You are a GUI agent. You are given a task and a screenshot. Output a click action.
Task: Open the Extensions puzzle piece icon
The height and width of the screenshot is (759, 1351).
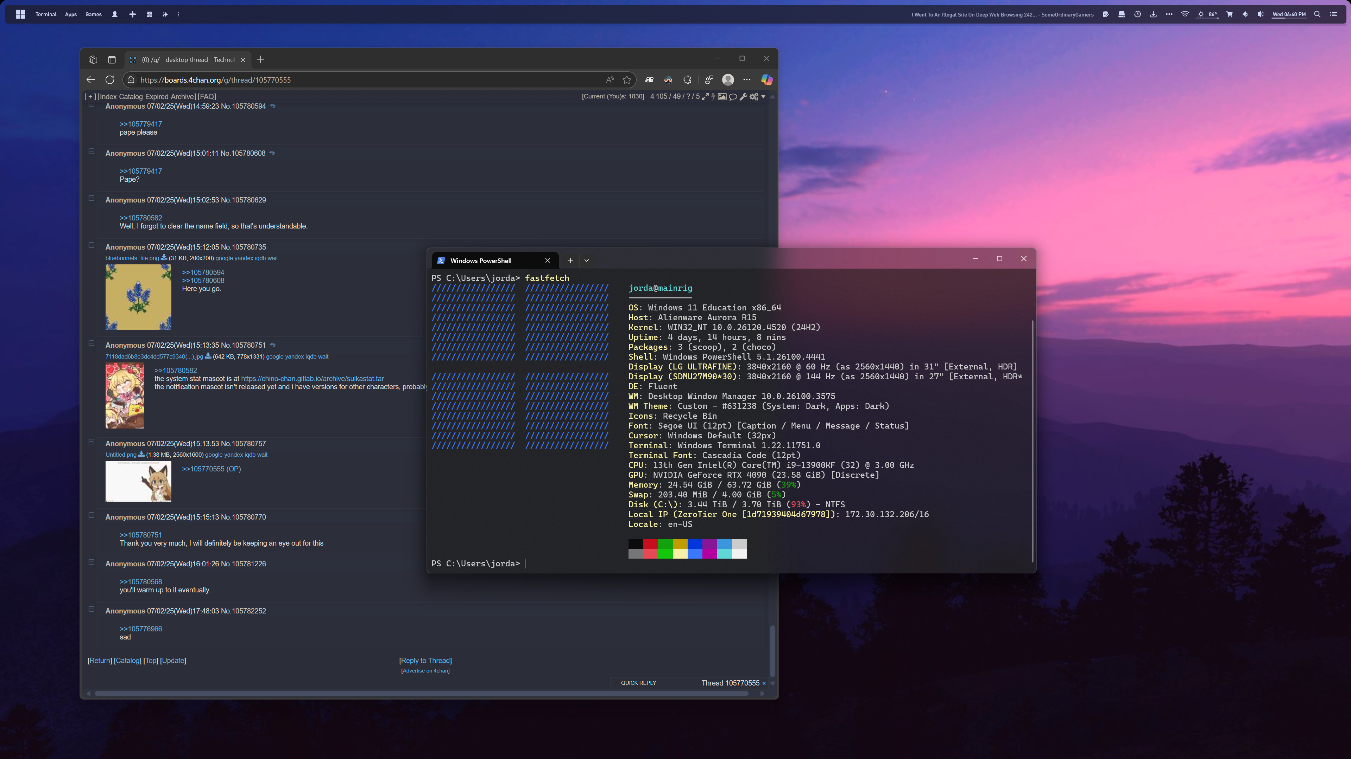[x=687, y=79]
